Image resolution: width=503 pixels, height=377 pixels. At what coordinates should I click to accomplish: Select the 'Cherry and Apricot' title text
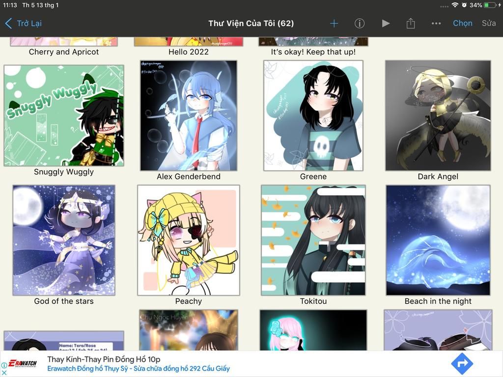(64, 52)
